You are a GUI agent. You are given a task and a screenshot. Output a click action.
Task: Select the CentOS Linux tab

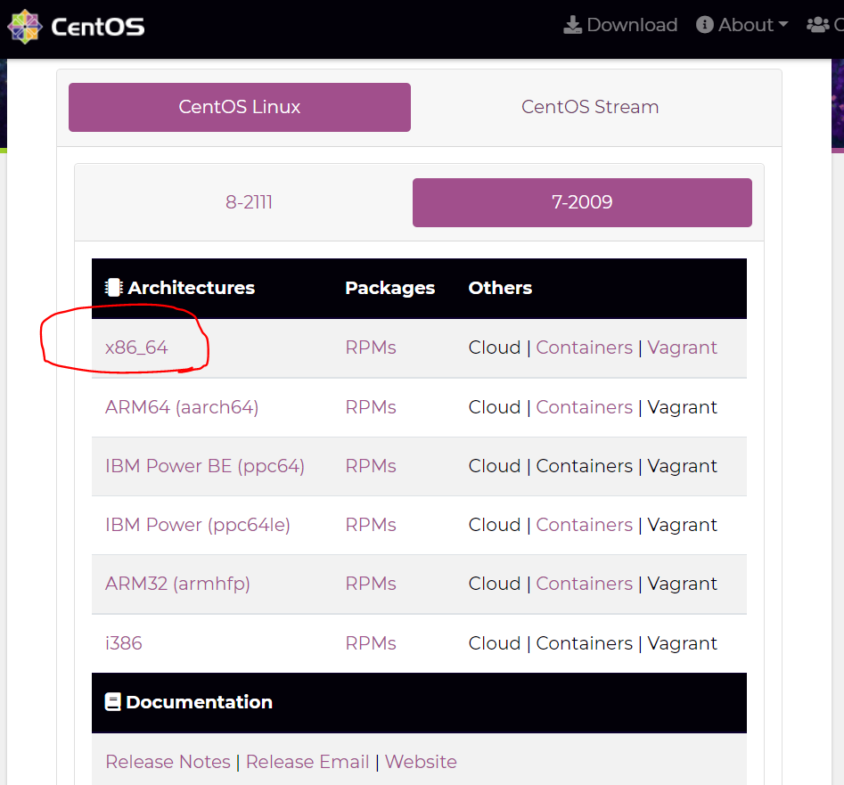pyautogui.click(x=240, y=107)
